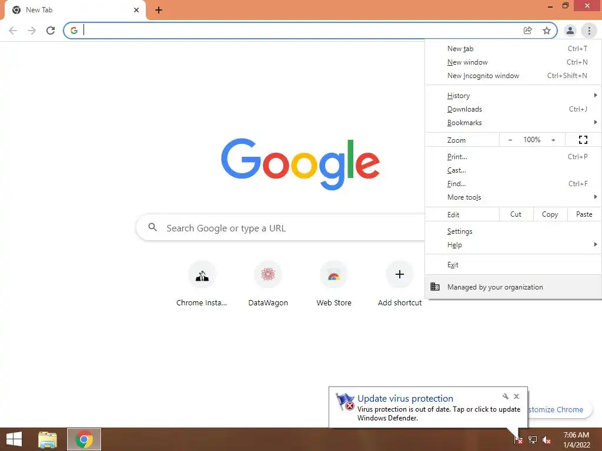The width and height of the screenshot is (602, 451).
Task: Open the profile avatar icon
Action: click(x=570, y=31)
